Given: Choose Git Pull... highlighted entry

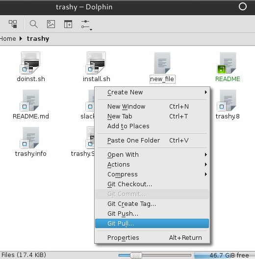Looking at the screenshot, I should 152,224.
